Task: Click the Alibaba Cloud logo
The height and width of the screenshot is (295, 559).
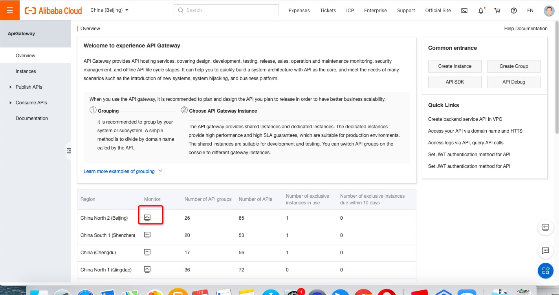Action: 53,11
